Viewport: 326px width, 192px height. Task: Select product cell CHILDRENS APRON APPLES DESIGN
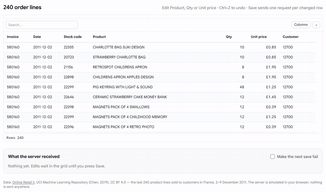[123, 77]
